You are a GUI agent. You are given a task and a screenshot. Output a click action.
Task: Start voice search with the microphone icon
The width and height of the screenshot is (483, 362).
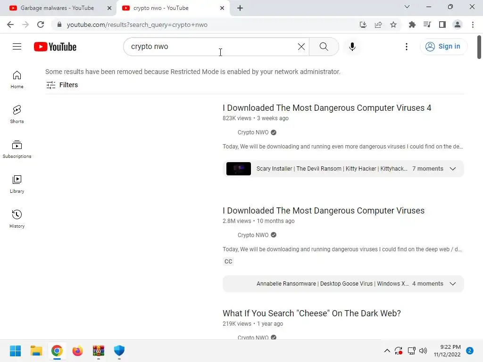(352, 47)
